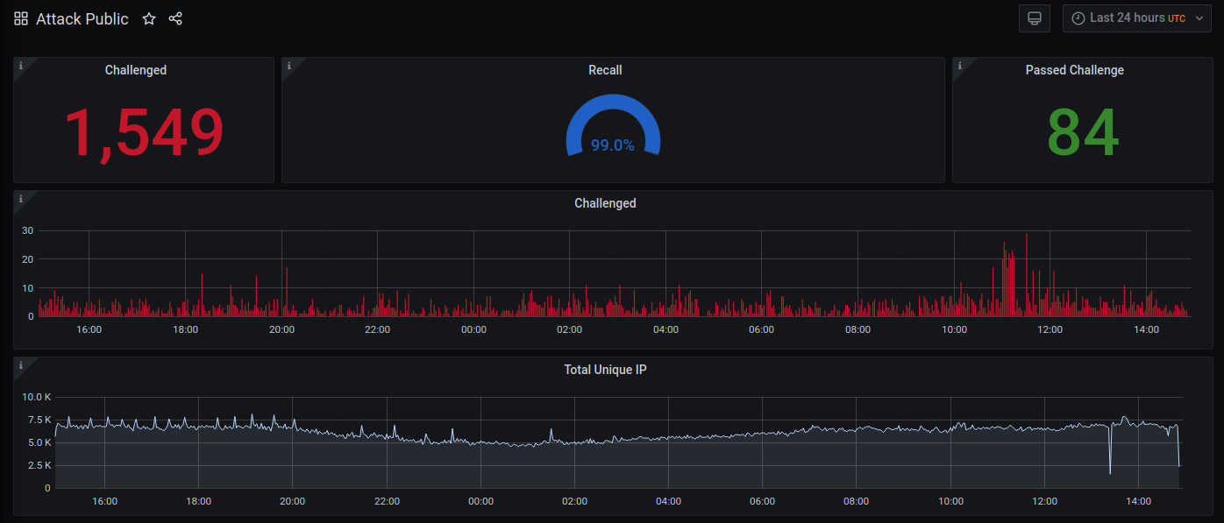Click the Last 24 hours time range text
This screenshot has height=523, width=1224.
[1127, 18]
